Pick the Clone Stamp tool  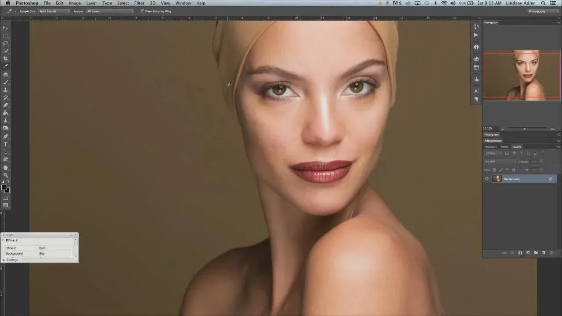point(6,90)
